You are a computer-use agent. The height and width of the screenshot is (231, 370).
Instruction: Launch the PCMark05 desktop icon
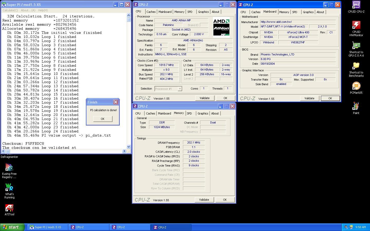tap(356, 88)
